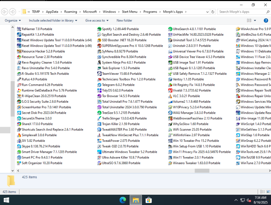Open the Give access to dropdown
Viewport: 271px width, 205px height.
coord(97,20)
